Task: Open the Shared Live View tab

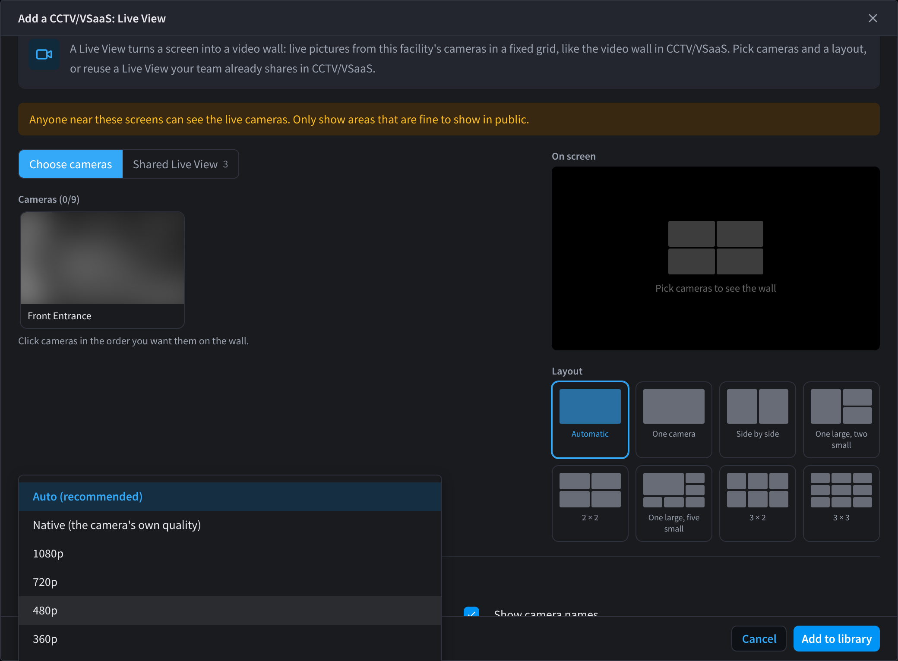Action: [x=180, y=164]
